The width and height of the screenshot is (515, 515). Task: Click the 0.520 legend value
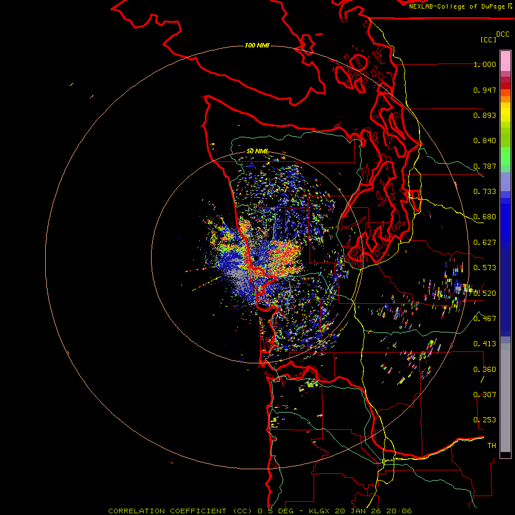(x=485, y=294)
